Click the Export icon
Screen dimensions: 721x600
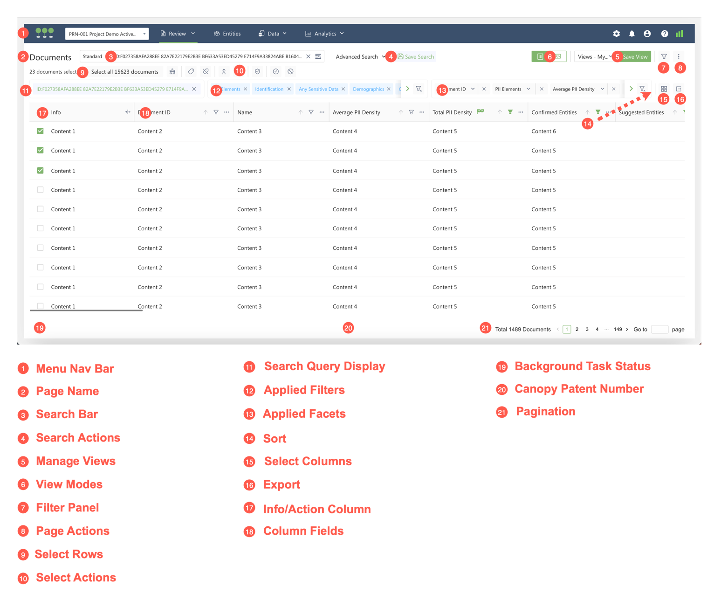(x=679, y=89)
